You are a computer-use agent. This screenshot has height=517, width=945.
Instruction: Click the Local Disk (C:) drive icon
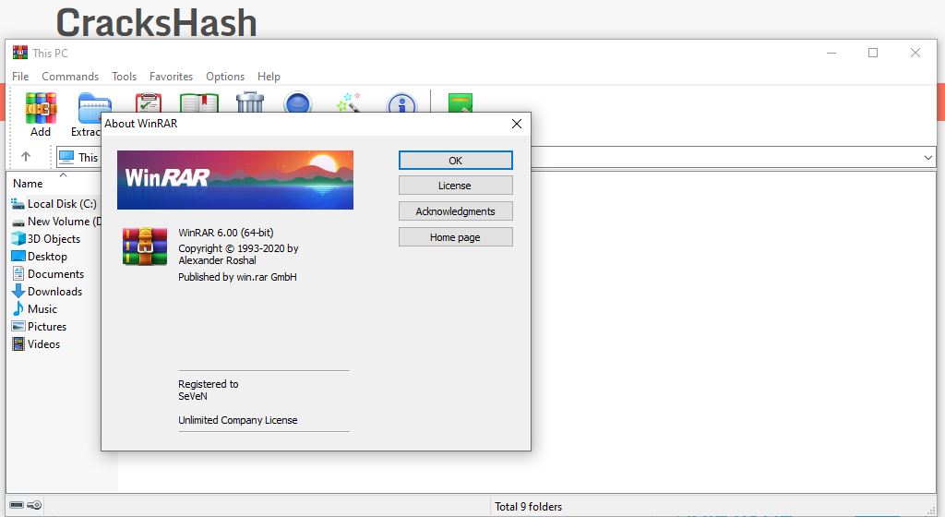(18, 204)
